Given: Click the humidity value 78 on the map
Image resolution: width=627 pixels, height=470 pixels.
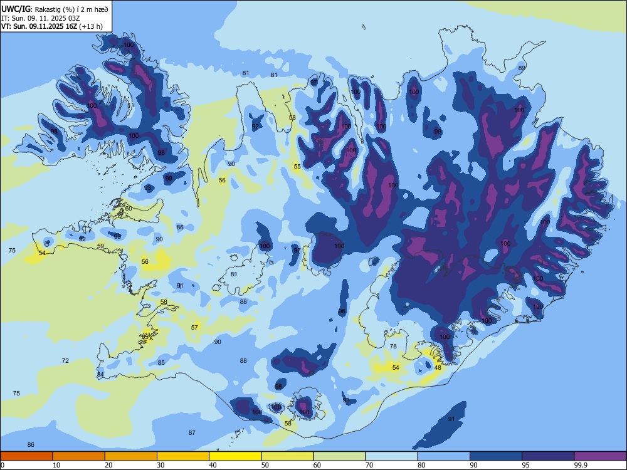Looking at the screenshot, I should (x=394, y=346).
